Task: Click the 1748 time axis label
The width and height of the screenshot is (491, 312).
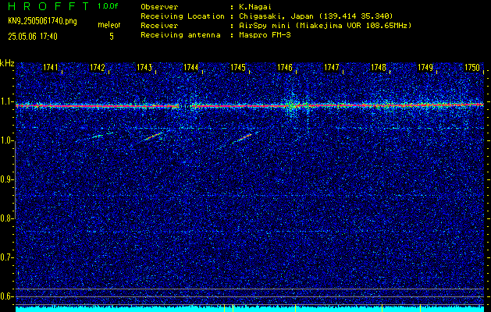Action: pyautogui.click(x=379, y=67)
